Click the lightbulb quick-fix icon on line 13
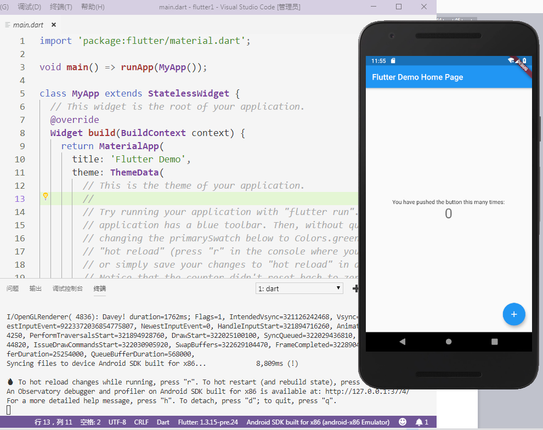The height and width of the screenshot is (430, 543). point(46,197)
